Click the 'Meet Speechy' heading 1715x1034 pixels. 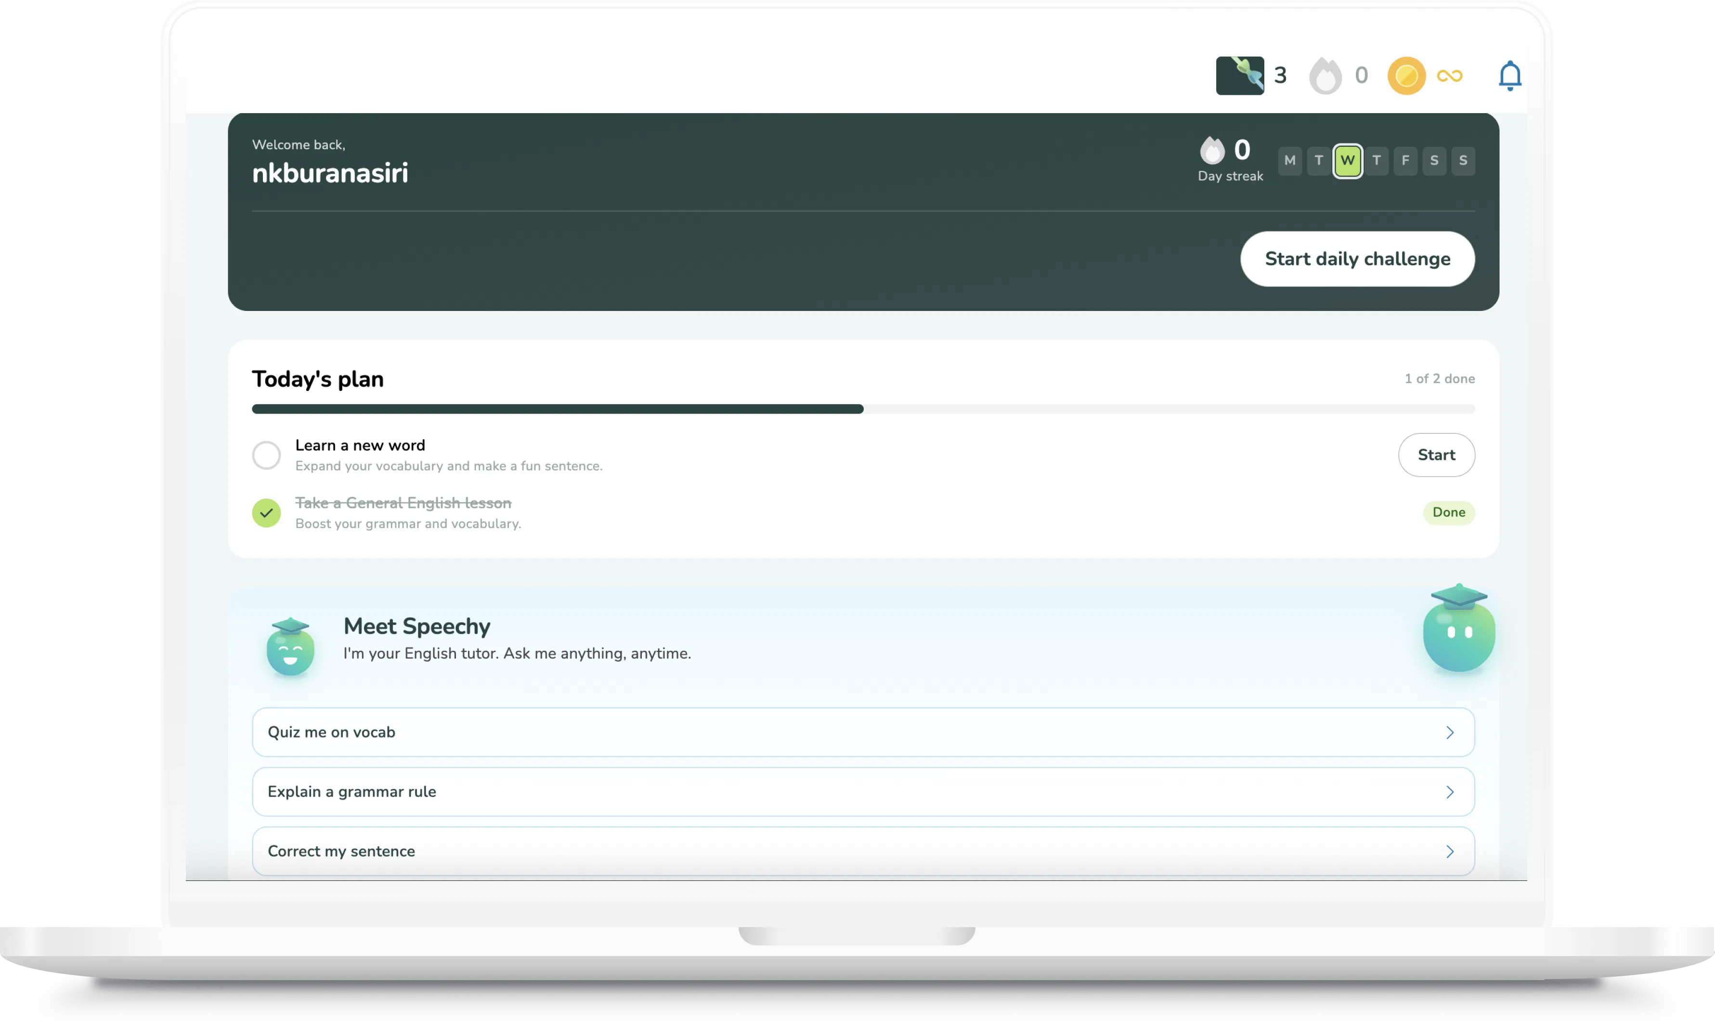tap(417, 626)
